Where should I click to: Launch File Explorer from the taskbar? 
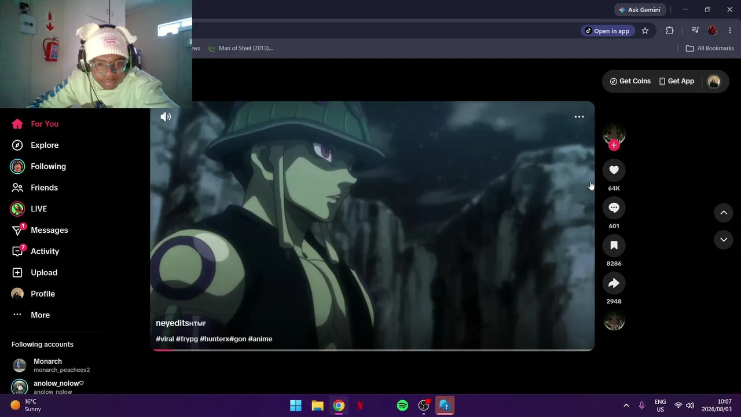click(x=317, y=405)
